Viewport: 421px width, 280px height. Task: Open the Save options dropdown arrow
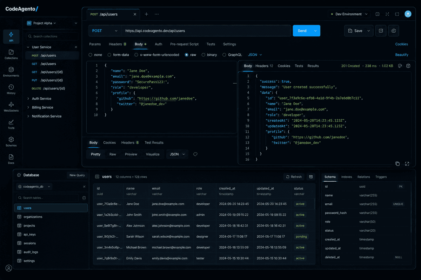point(368,31)
